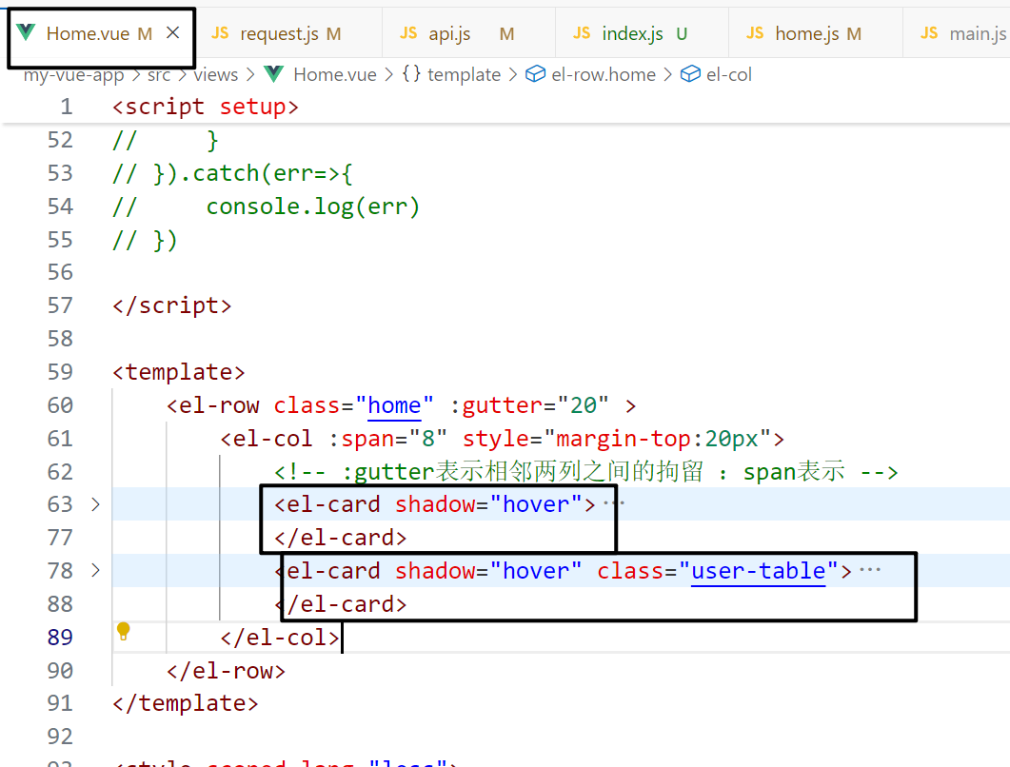Expand the folded el-card at line 78
This screenshot has width=1010, height=767.
coord(95,571)
